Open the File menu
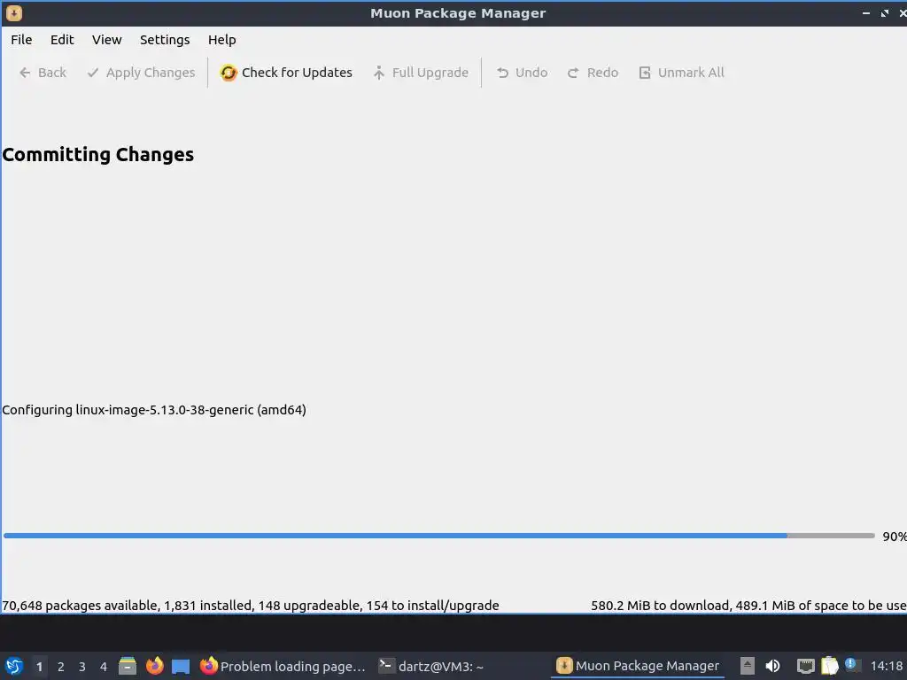This screenshot has width=907, height=680. (x=21, y=40)
